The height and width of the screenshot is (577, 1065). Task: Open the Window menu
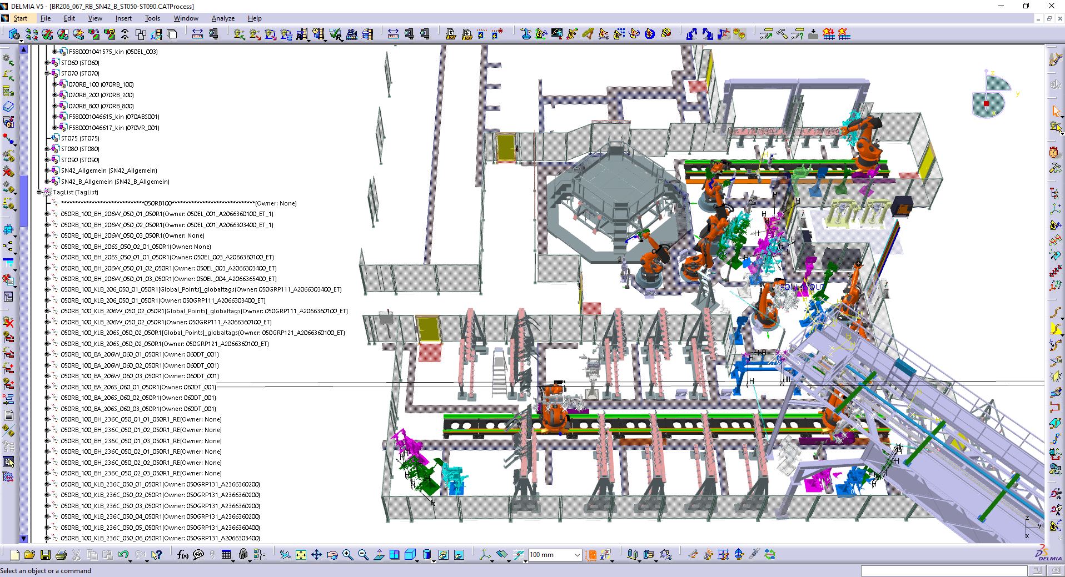[186, 18]
